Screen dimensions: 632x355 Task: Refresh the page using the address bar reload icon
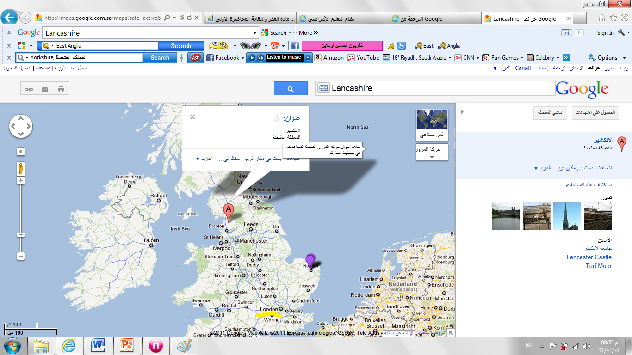point(189,18)
